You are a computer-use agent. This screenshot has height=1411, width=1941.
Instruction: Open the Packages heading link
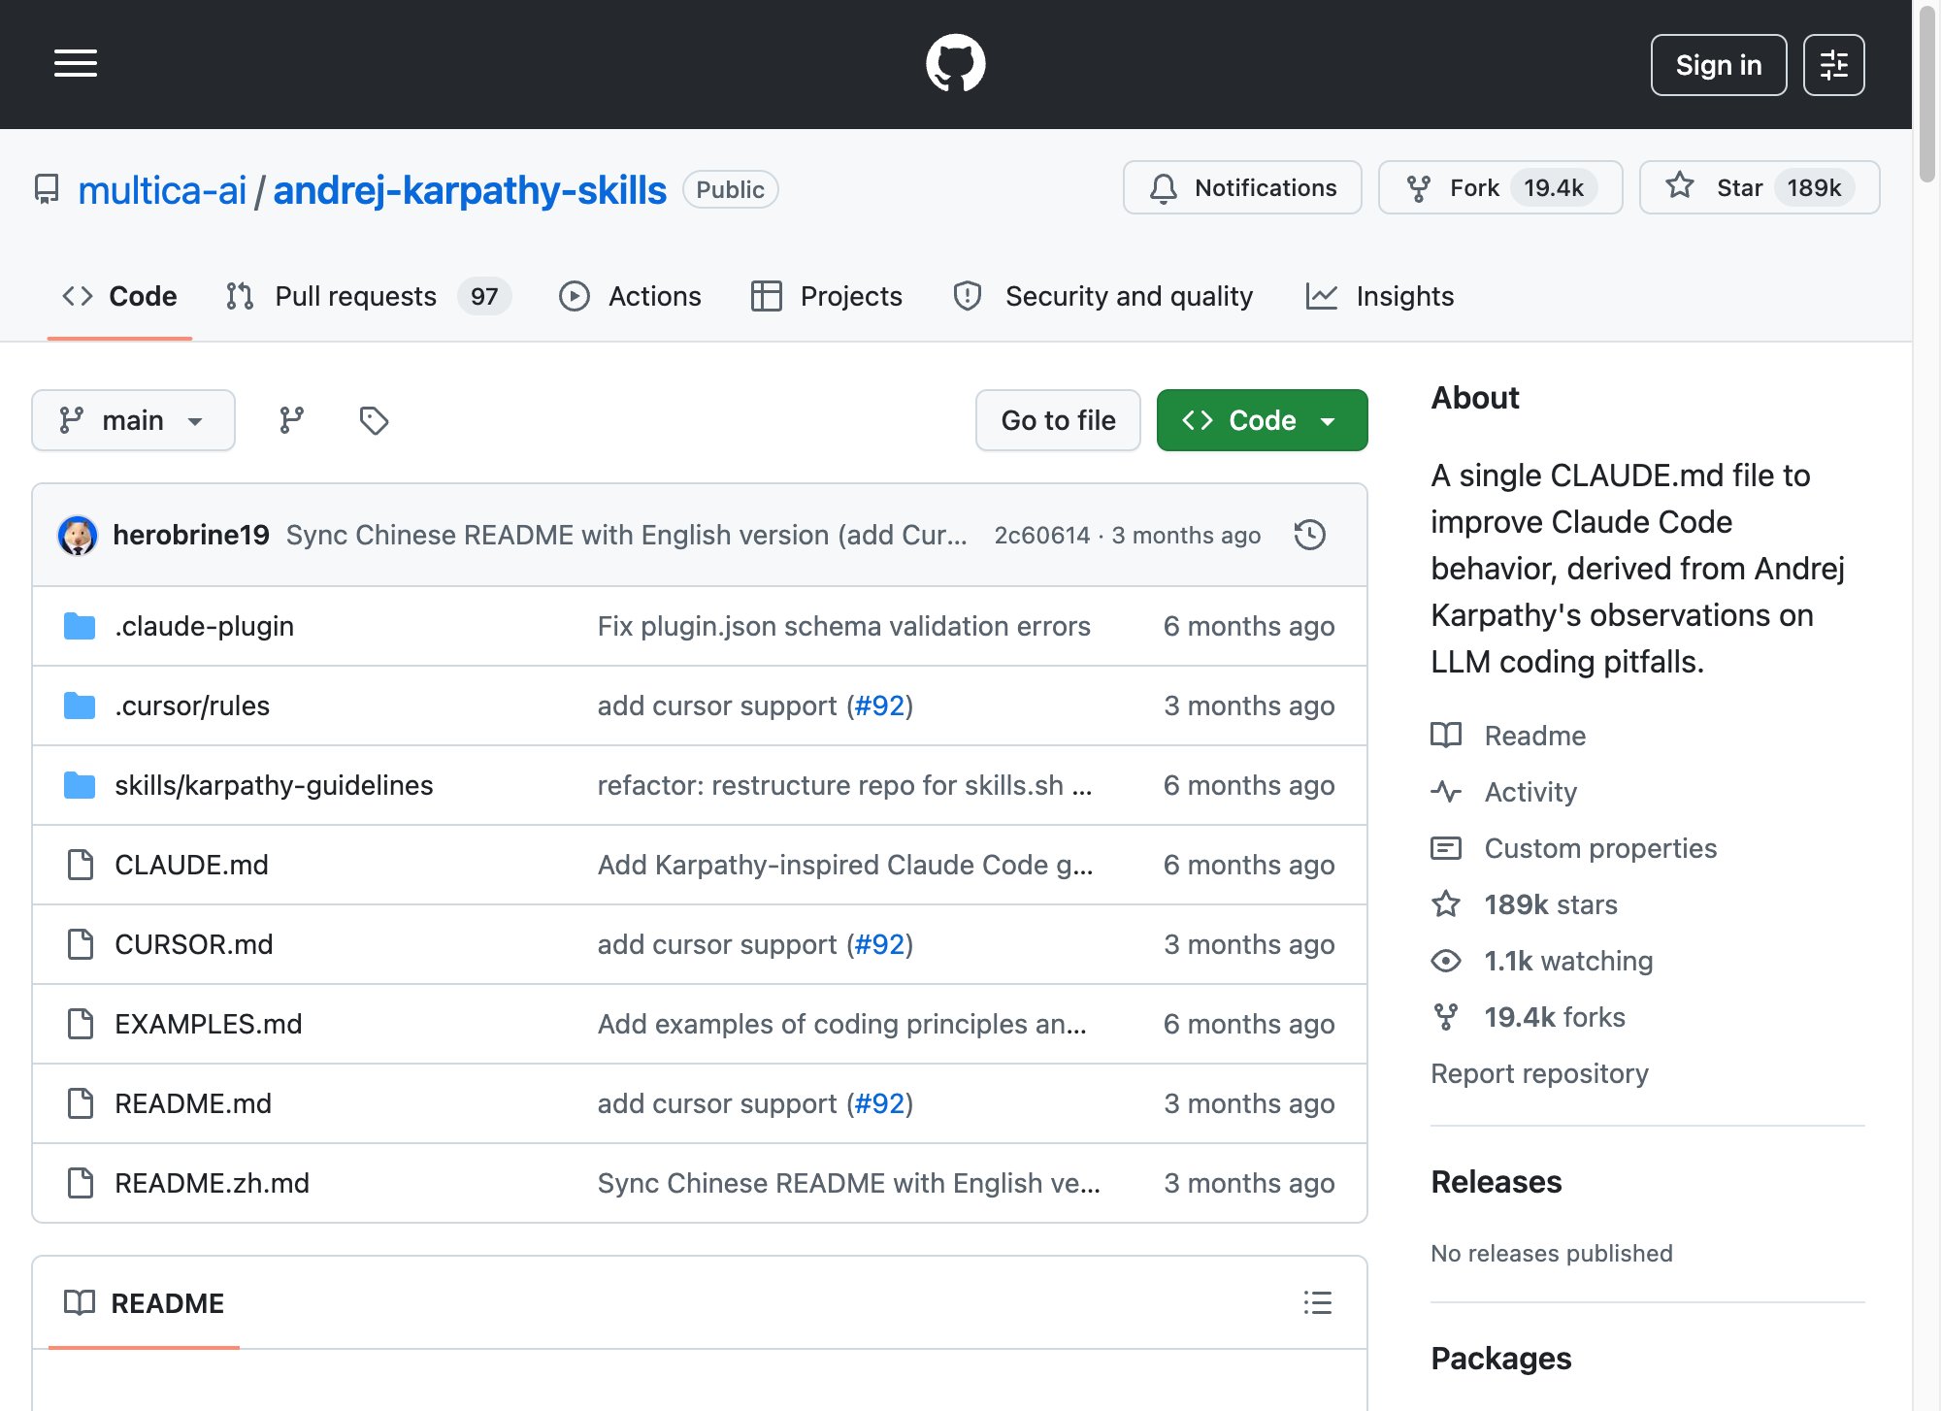click(x=1500, y=1359)
